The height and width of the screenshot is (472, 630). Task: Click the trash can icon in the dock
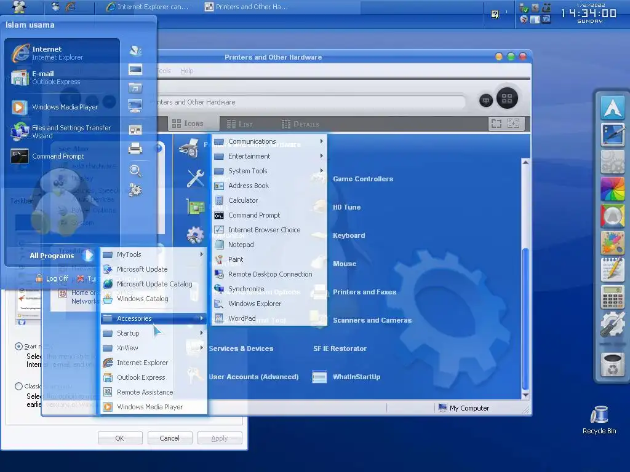tap(612, 364)
